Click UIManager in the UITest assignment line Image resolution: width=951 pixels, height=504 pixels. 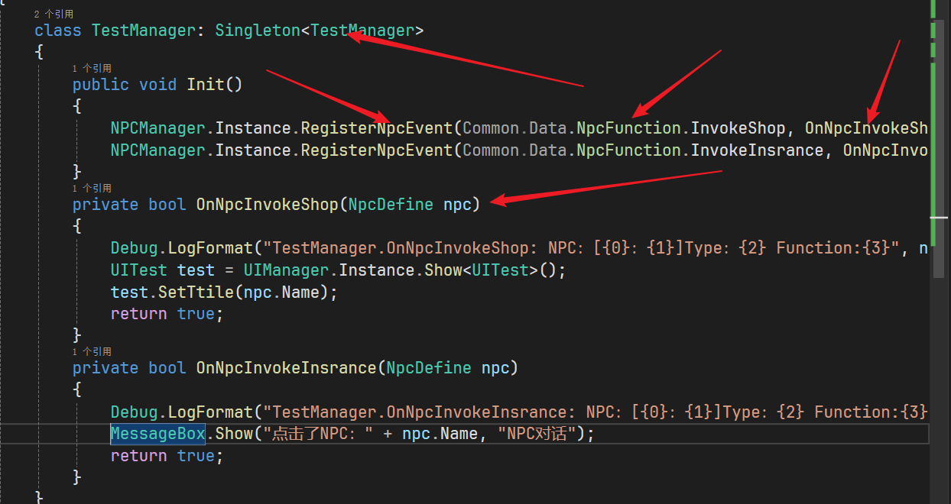288,270
